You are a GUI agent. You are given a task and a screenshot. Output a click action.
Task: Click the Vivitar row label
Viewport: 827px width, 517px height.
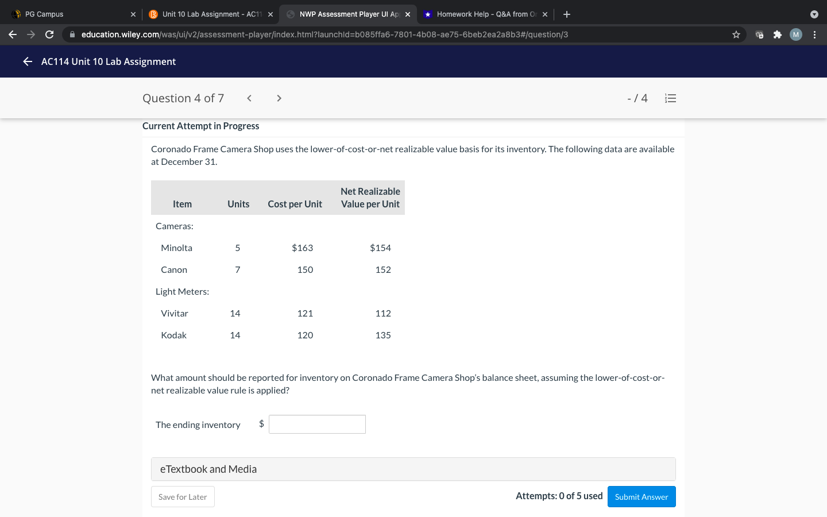point(175,313)
